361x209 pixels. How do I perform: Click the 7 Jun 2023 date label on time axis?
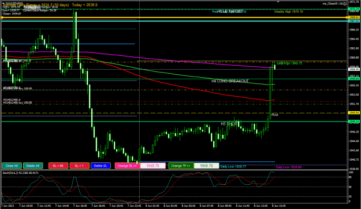tap(8, 206)
